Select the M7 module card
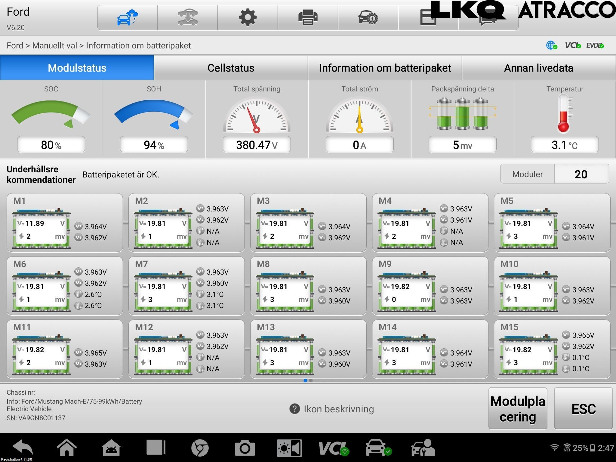Viewport: 616px width, 462px height. click(186, 286)
